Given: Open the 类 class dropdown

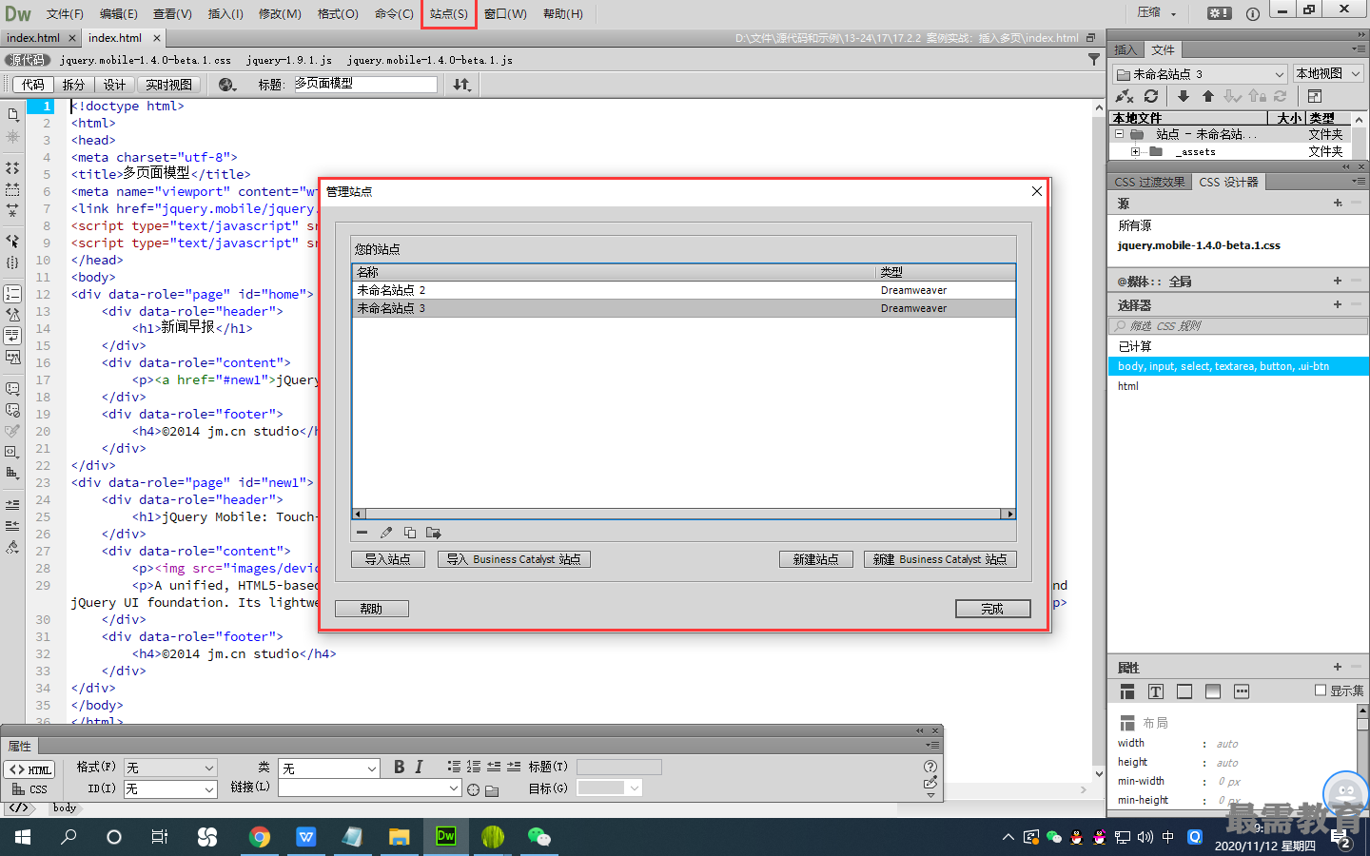Looking at the screenshot, I should tap(329, 768).
